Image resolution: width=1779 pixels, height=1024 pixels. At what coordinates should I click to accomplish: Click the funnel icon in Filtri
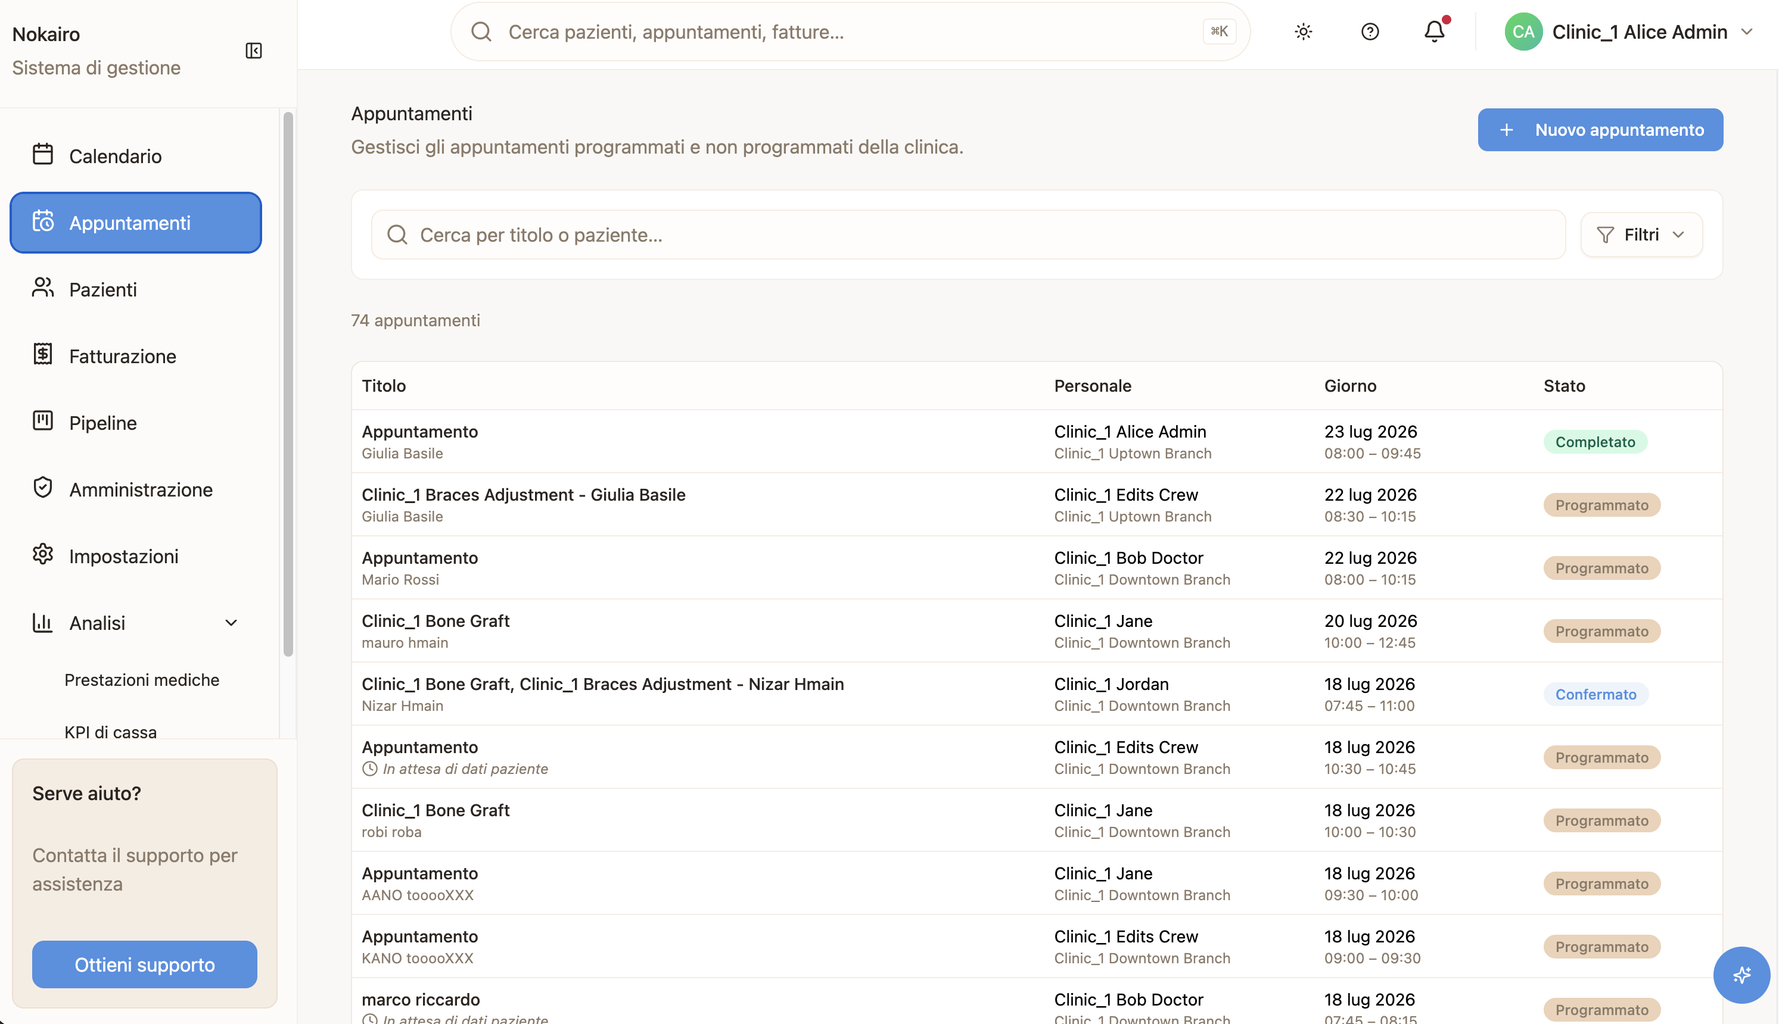pos(1605,235)
